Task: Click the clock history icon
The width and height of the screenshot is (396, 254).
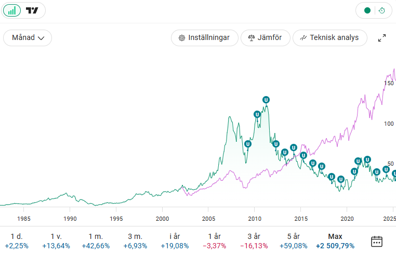Action: 381,10
